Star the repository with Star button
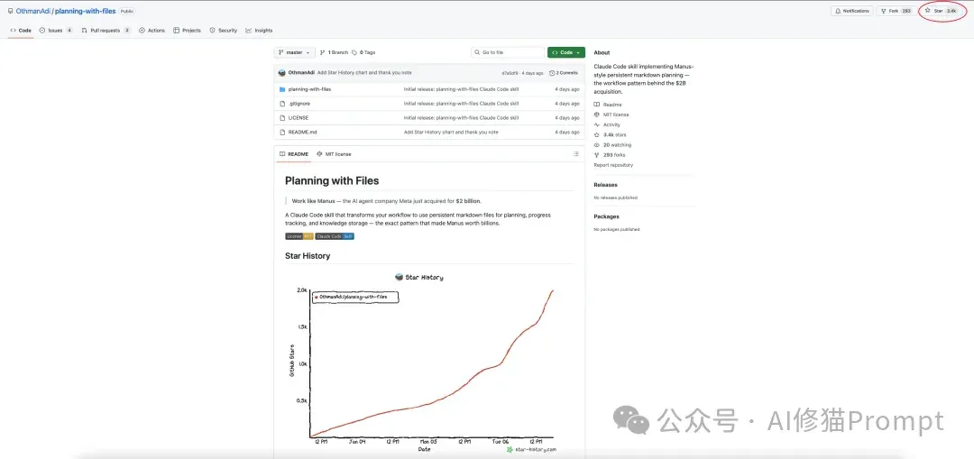Screen dimensions: 974x459 941,11
